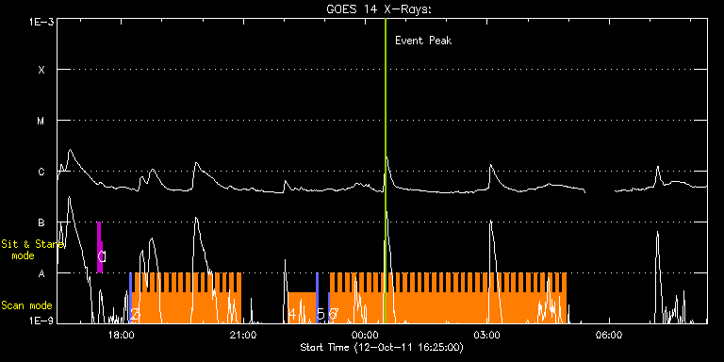Click the C flare class axis label

tap(41, 172)
